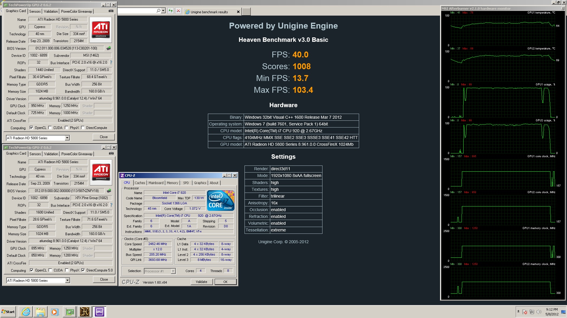Switch to Sensors tab in bottom GPU-Z
This screenshot has height=318, width=567.
click(35, 154)
